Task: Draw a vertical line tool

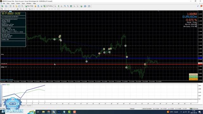Action: pos(9,9)
